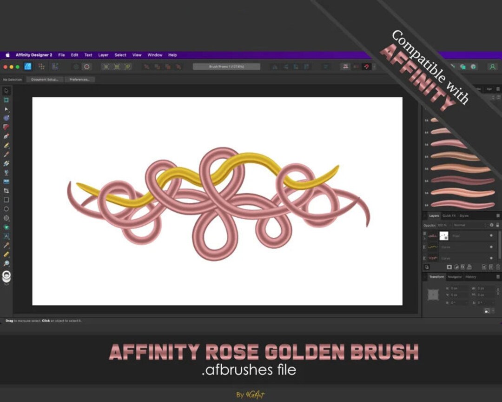Click the Add Layer icon in Layers panel
The height and width of the screenshot is (402, 502).
pos(484,267)
